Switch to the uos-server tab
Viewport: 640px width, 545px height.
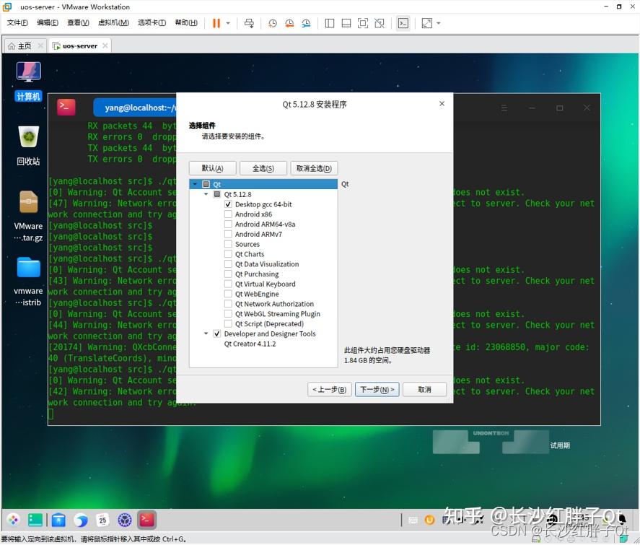click(78, 45)
